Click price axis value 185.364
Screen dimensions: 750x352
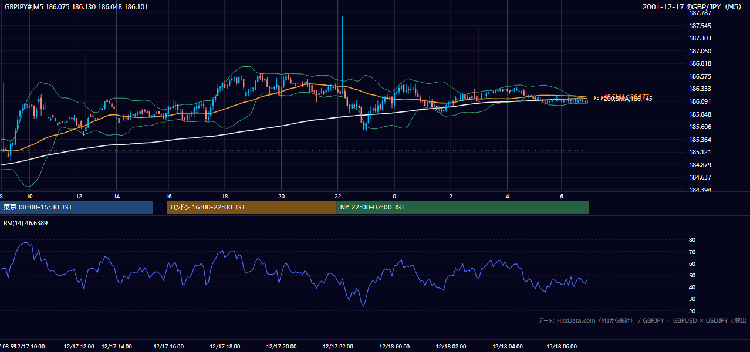tap(700, 140)
